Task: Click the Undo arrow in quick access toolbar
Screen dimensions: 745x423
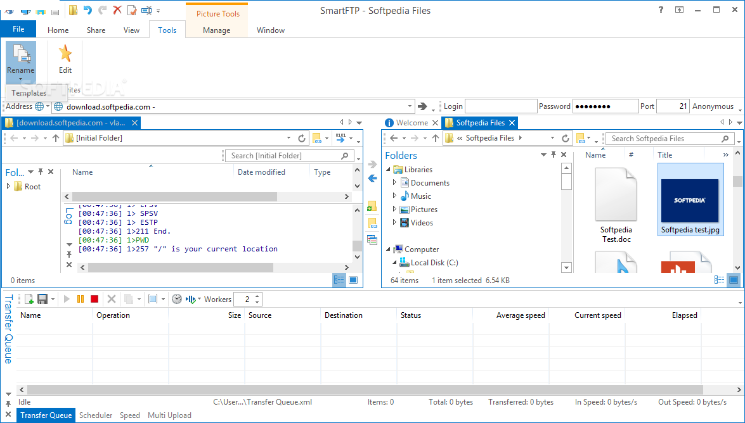Action: click(x=87, y=10)
